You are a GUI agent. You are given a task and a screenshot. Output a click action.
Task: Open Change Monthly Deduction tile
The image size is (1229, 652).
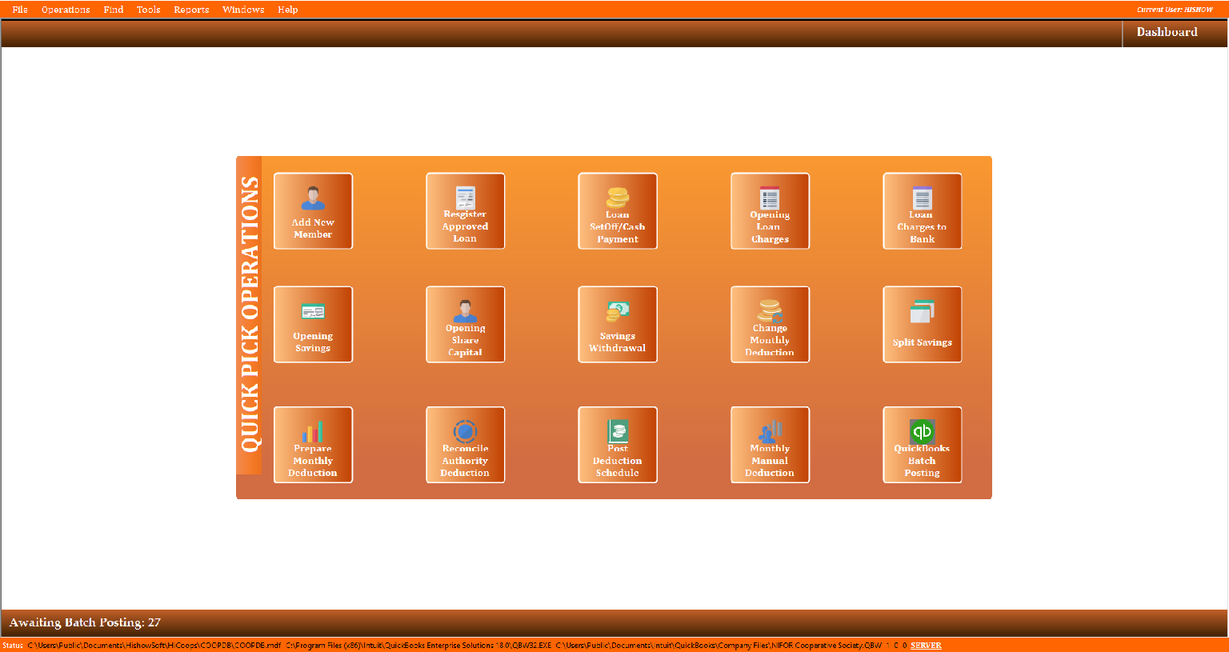(770, 325)
